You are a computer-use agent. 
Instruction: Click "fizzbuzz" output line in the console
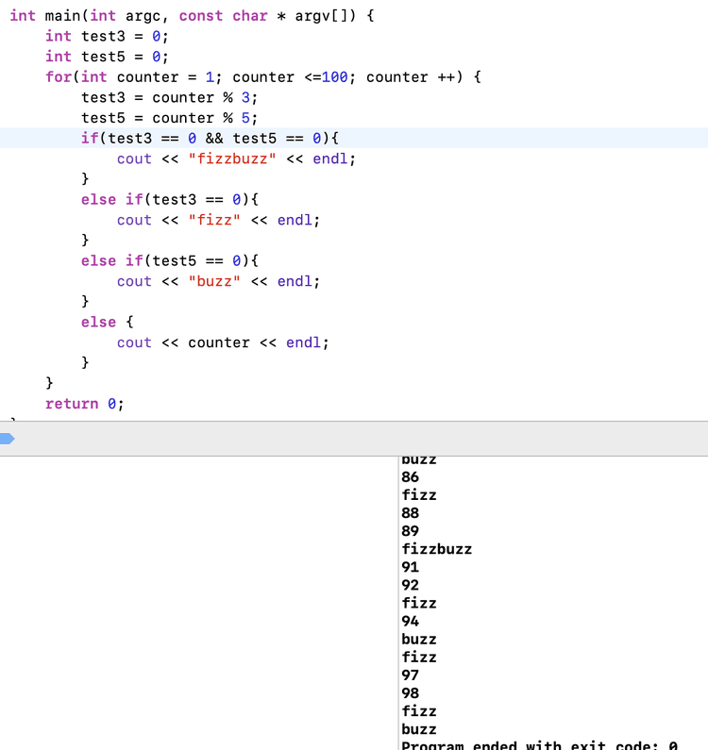pyautogui.click(x=436, y=549)
